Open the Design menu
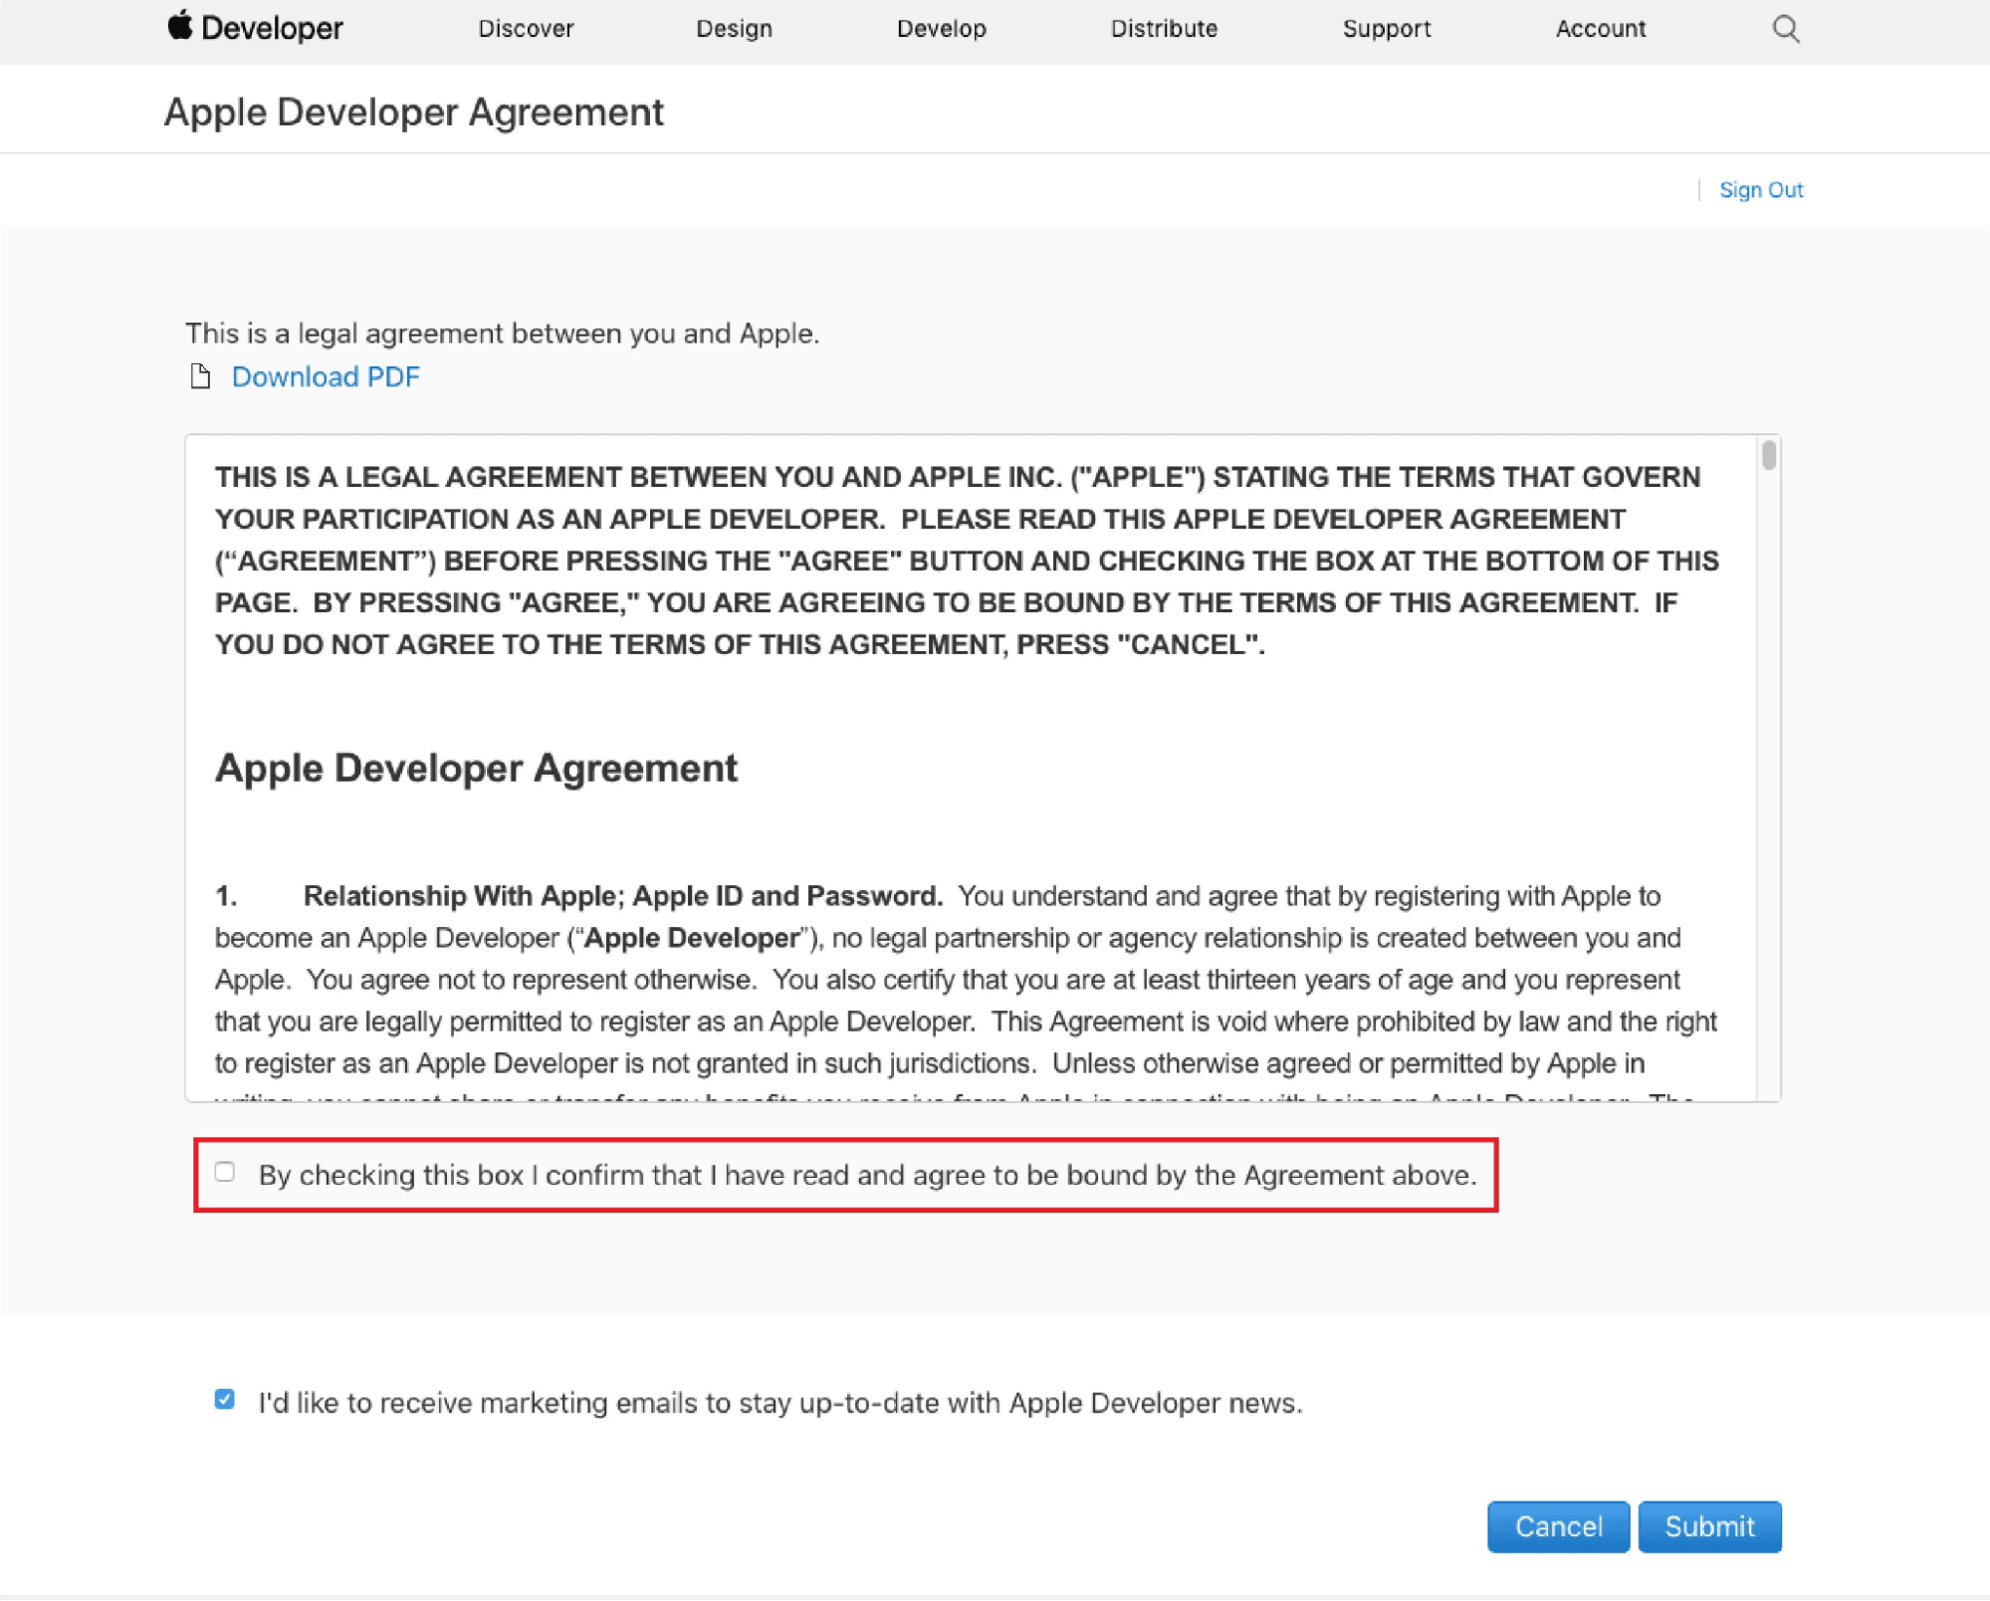 click(x=734, y=29)
